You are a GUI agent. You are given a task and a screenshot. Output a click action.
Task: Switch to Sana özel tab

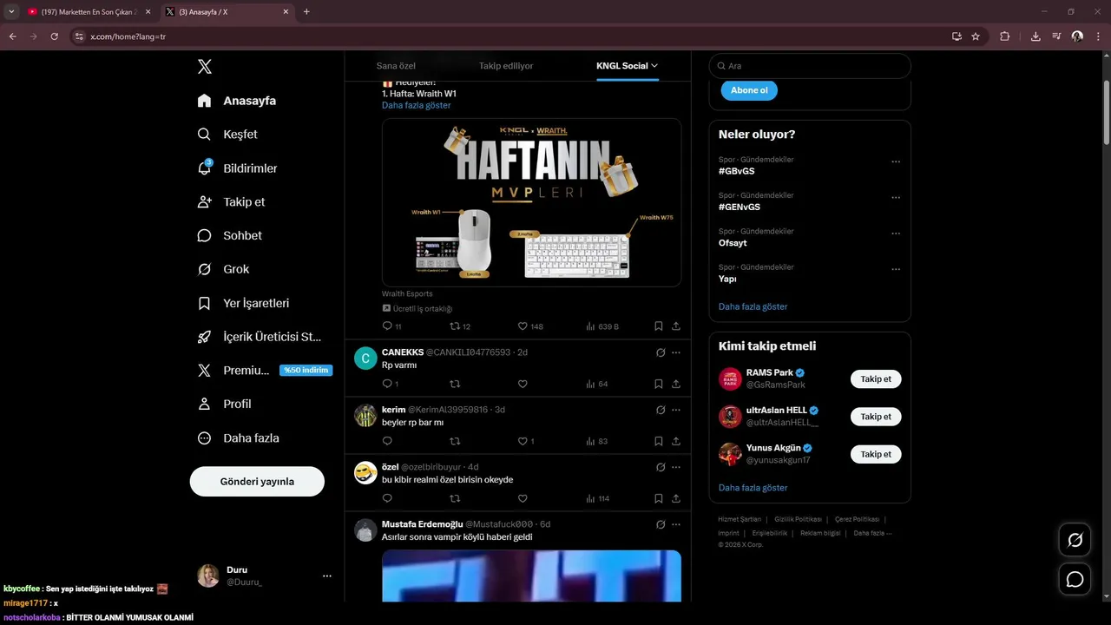(x=397, y=66)
